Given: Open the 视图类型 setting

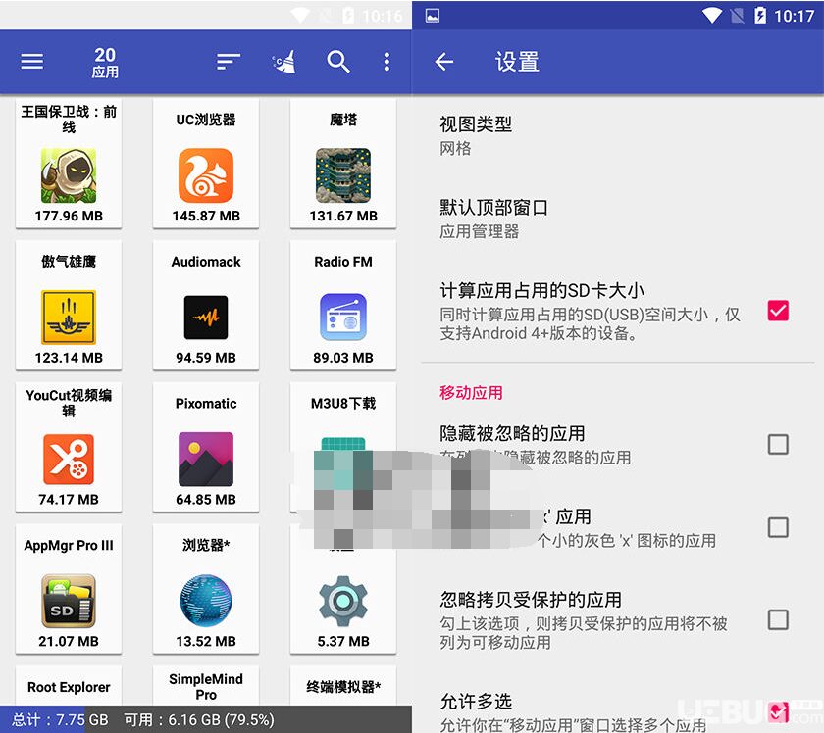Looking at the screenshot, I should tap(617, 135).
